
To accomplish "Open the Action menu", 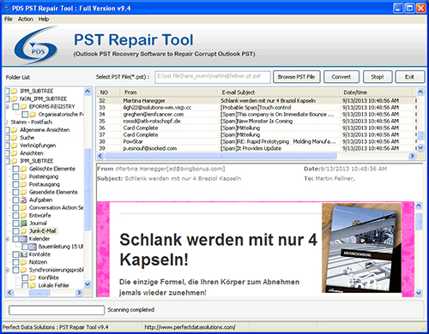I will (26, 19).
